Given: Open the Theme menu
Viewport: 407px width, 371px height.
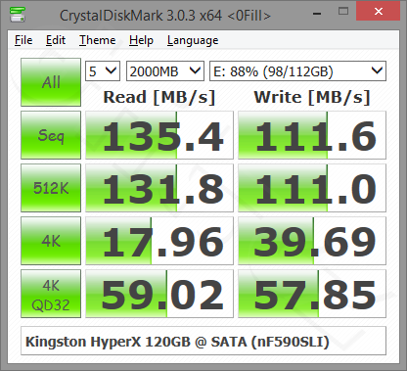Looking at the screenshot, I should 98,40.
